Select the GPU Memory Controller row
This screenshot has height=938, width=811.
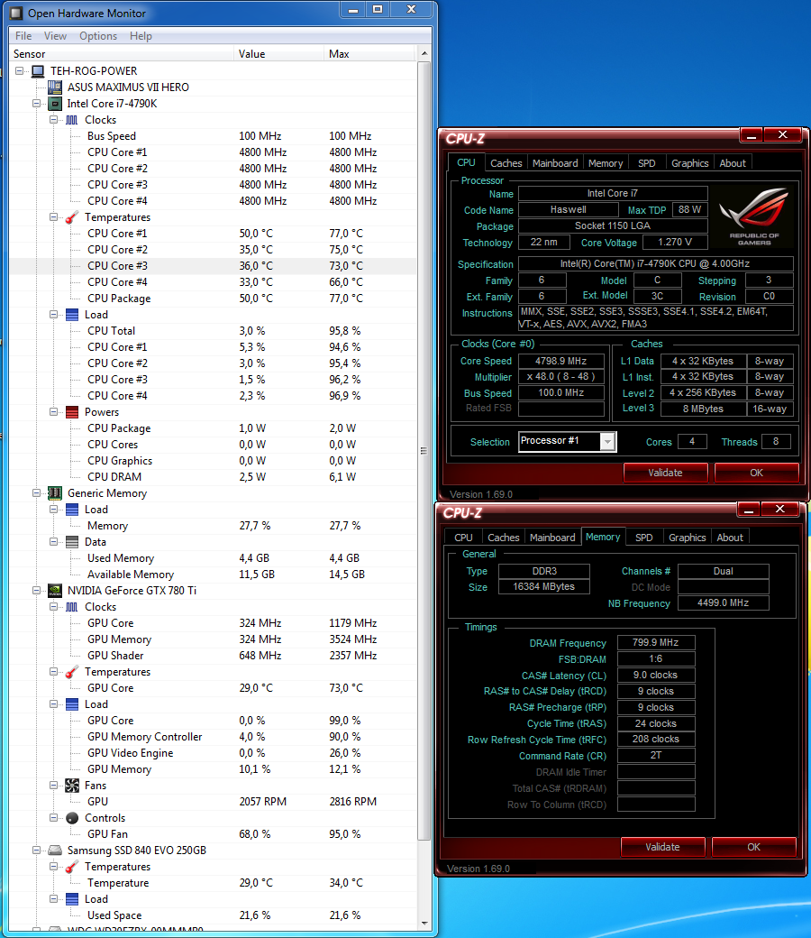[x=213, y=737]
